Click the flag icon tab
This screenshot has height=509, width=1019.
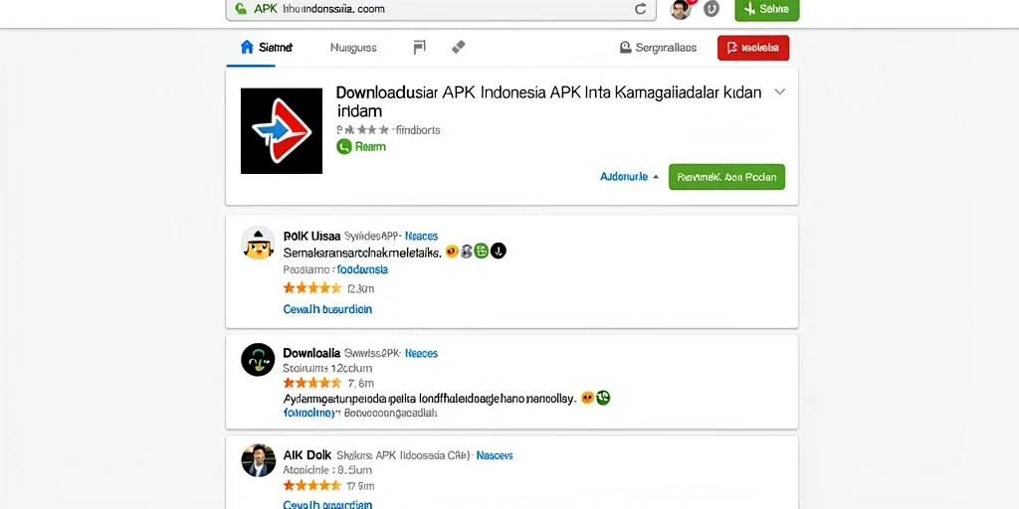419,47
